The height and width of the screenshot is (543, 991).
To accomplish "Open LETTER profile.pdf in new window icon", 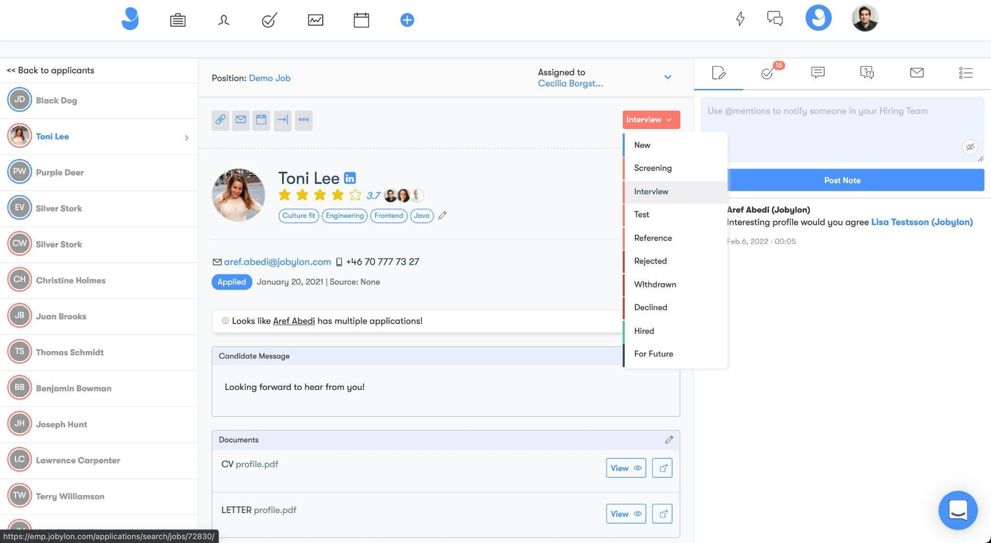I will 662,514.
